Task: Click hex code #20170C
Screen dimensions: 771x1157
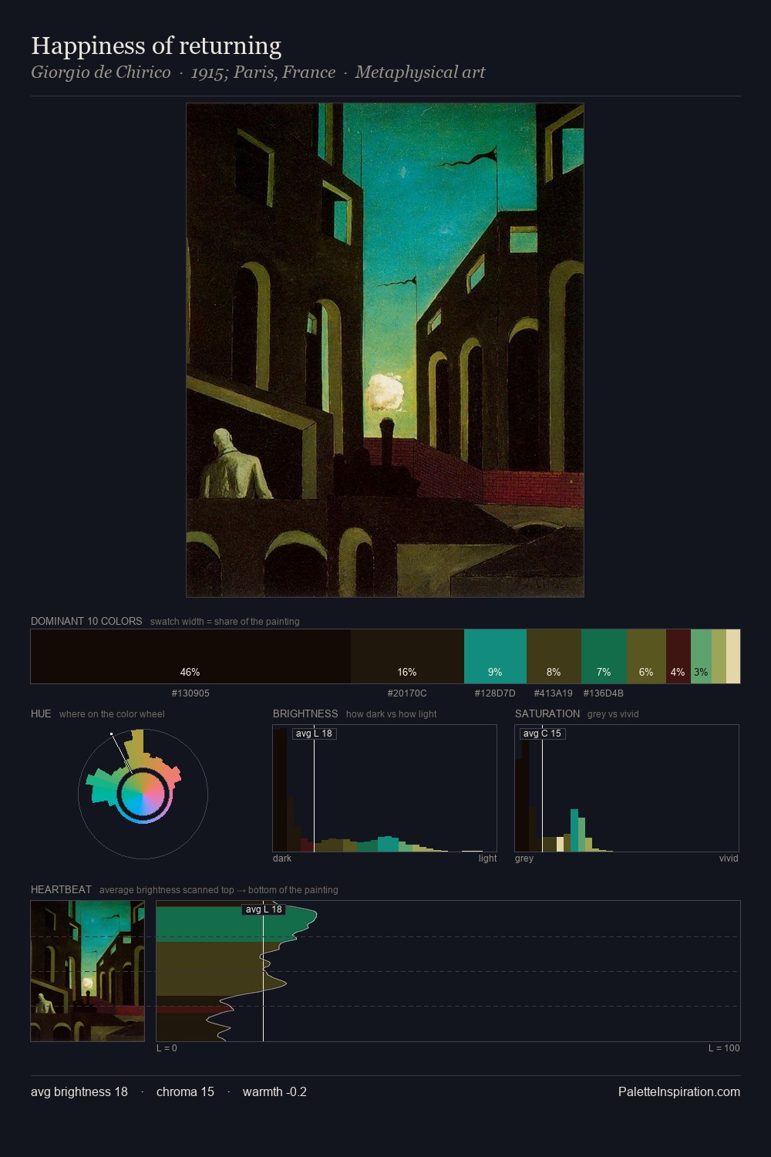Action: [x=407, y=693]
